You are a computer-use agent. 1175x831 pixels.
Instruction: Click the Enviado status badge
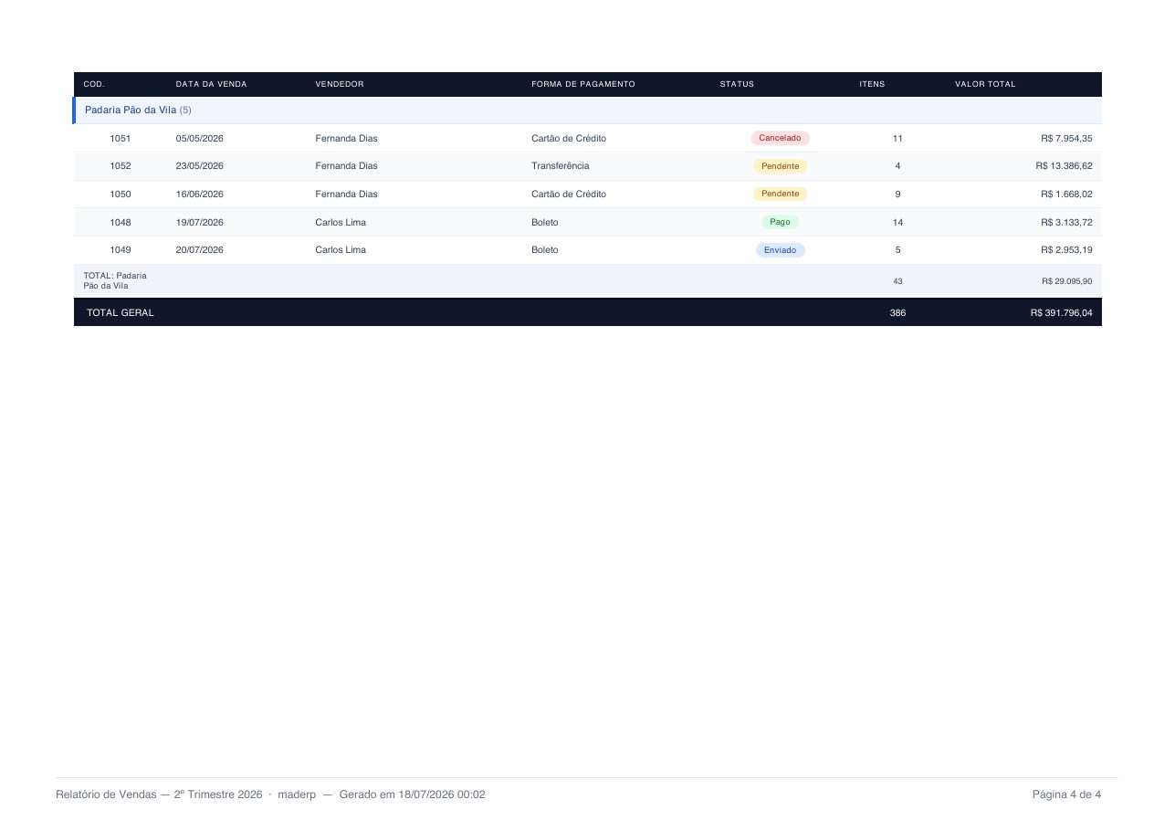pos(780,250)
